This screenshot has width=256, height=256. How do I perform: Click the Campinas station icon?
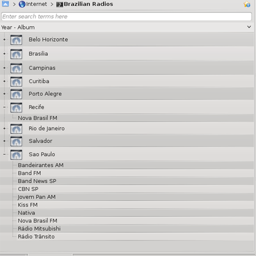click(x=16, y=68)
